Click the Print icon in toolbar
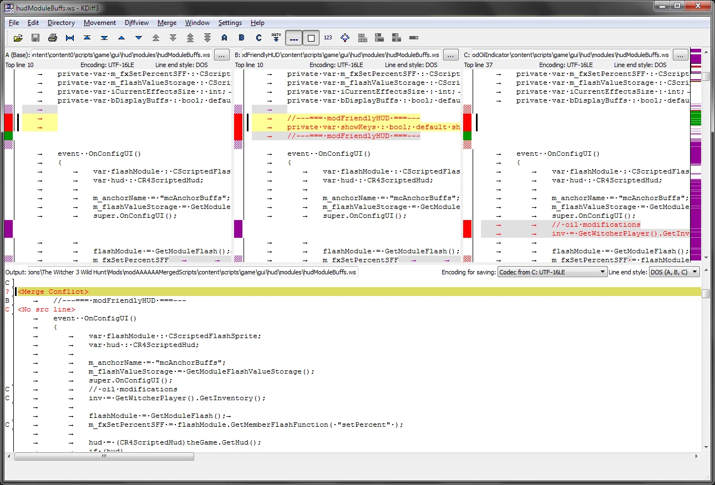 [x=53, y=38]
